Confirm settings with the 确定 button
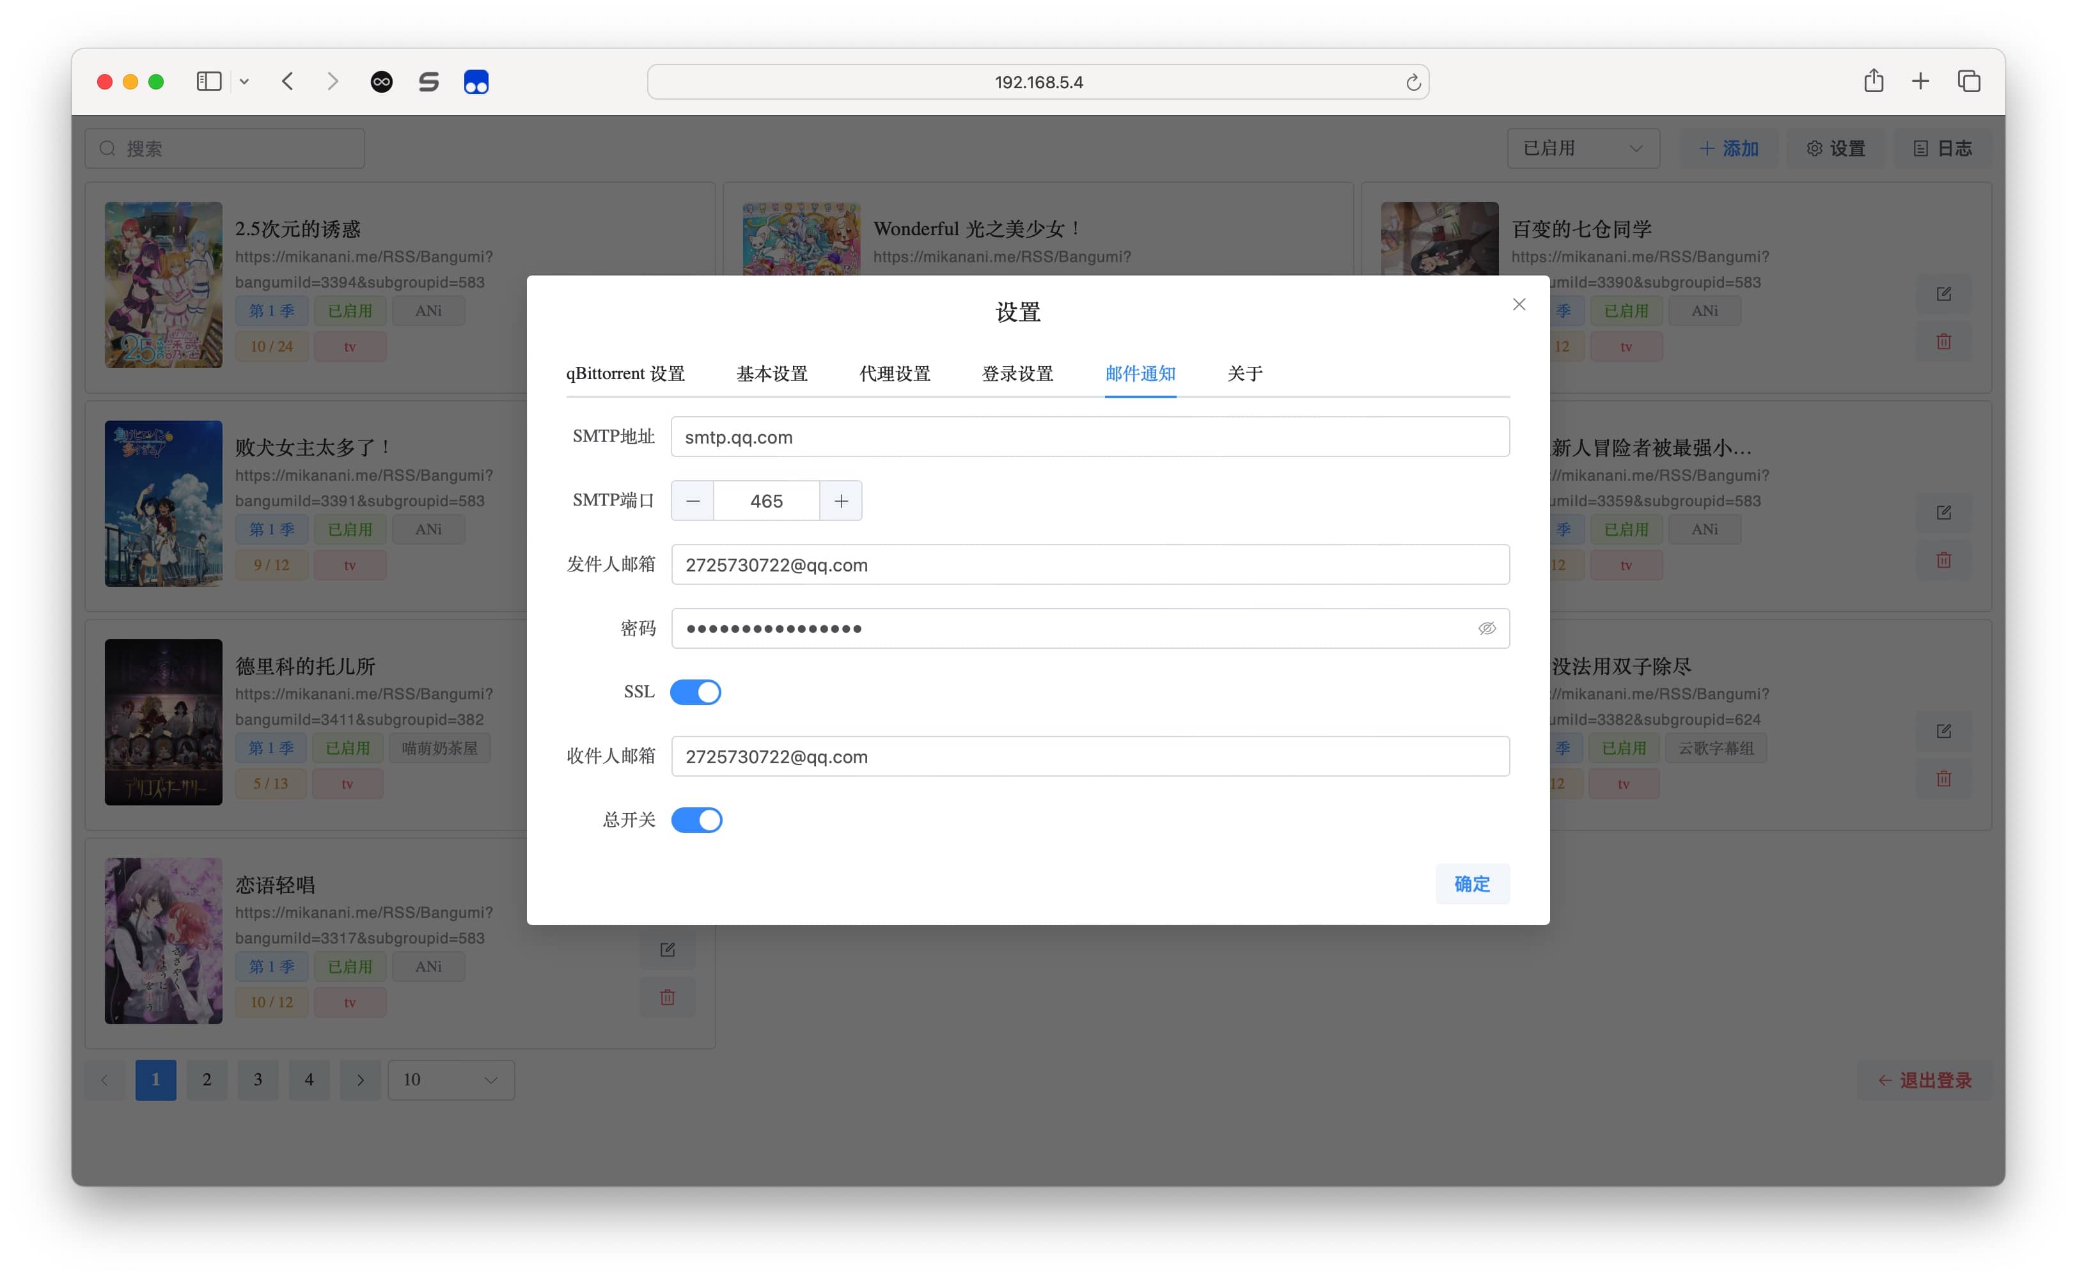2077x1281 pixels. (1472, 883)
